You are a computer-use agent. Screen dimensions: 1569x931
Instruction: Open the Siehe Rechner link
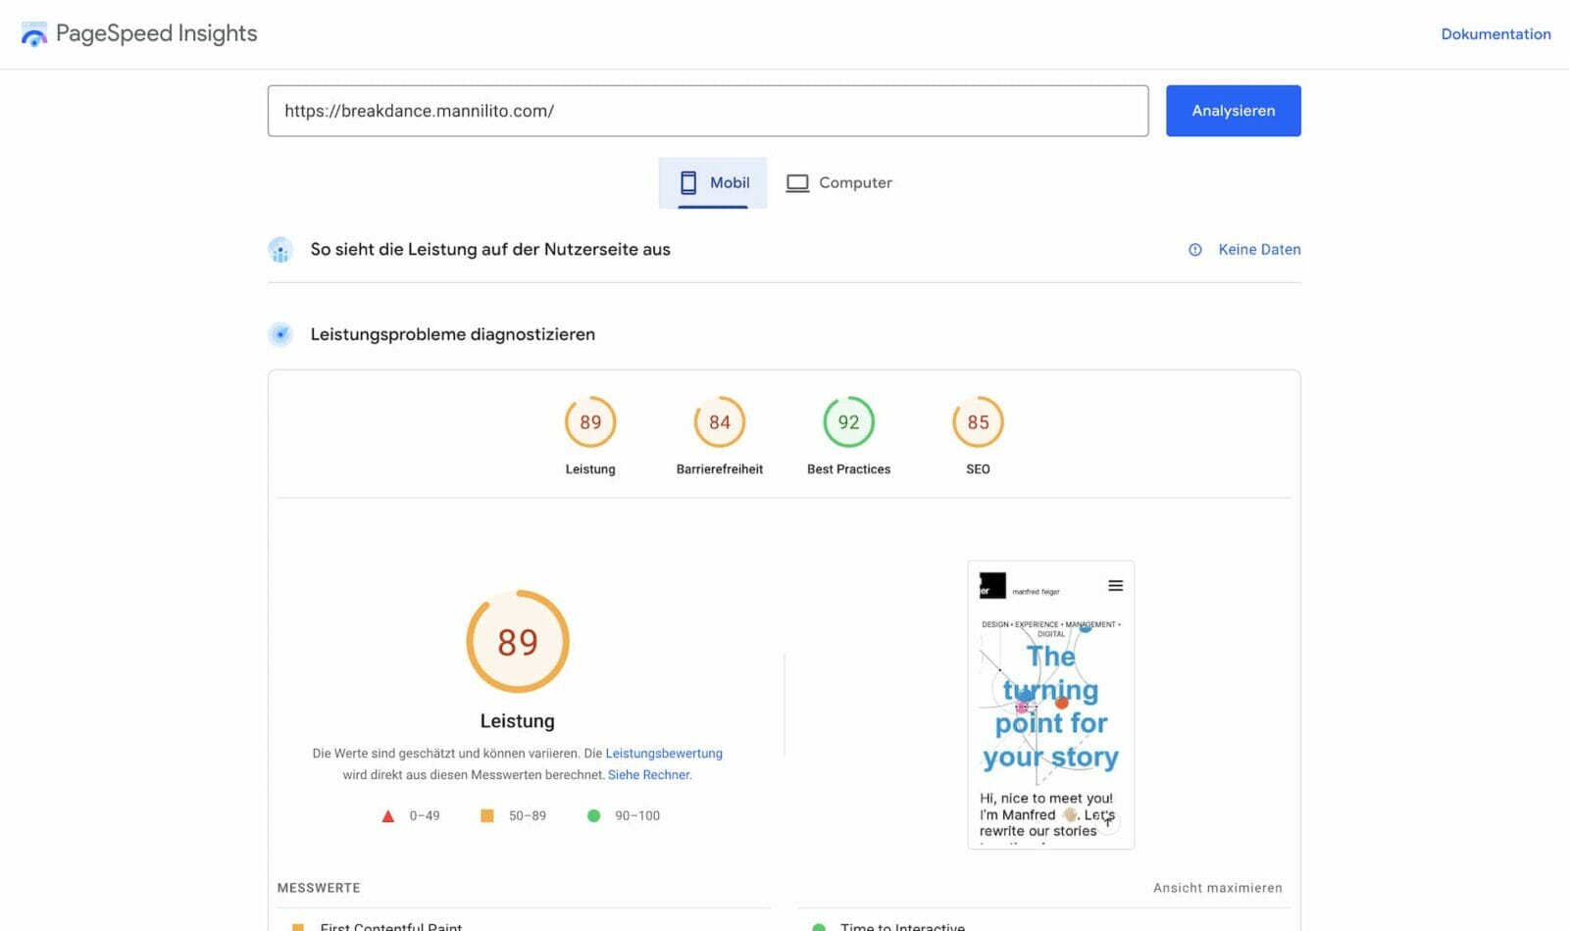[648, 775]
